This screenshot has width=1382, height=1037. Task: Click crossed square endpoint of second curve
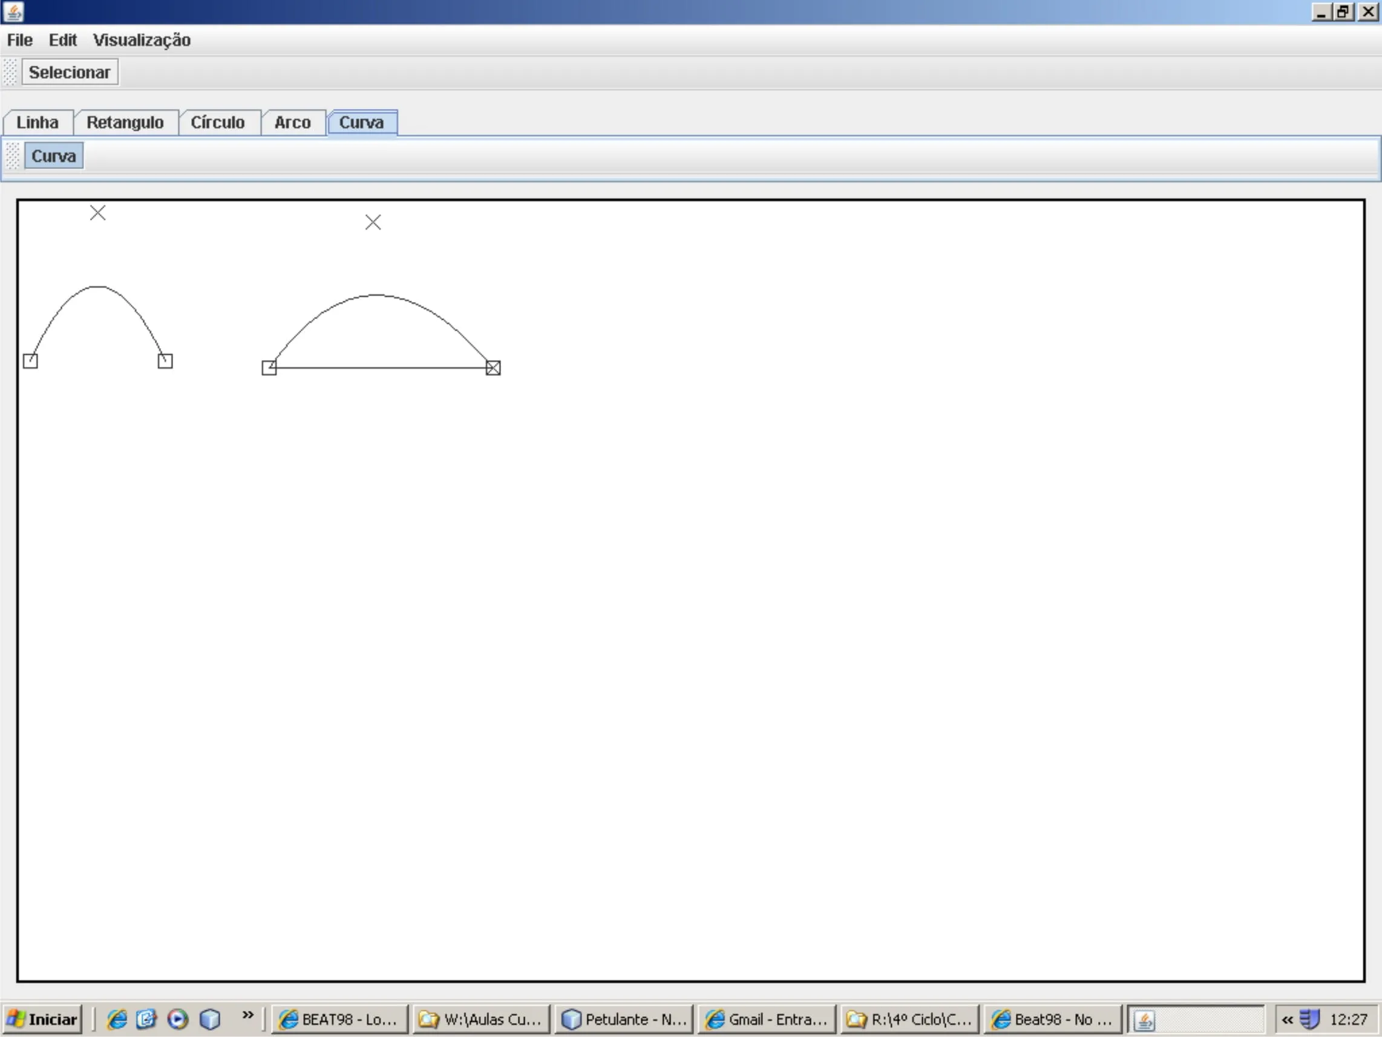coord(493,368)
